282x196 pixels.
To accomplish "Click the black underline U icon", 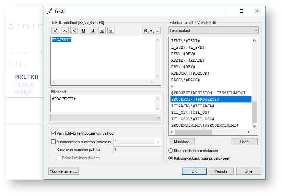I will 92,30.
